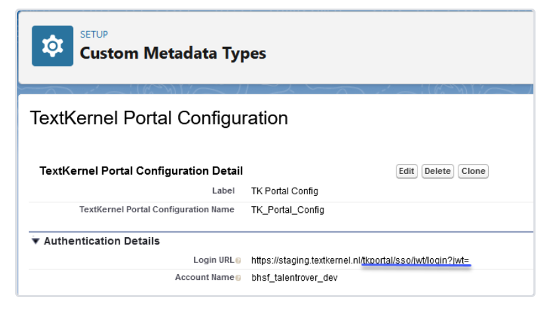The height and width of the screenshot is (309, 554).
Task: Click the TK_Portal_Config name value
Action: coord(288,210)
